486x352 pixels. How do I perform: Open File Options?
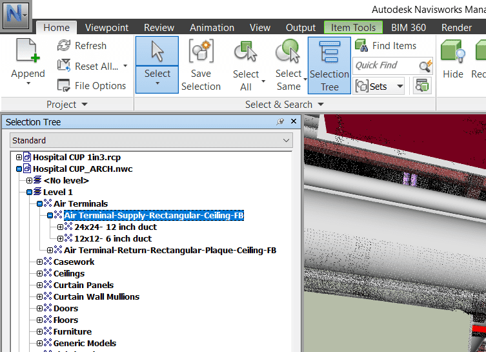click(x=92, y=86)
